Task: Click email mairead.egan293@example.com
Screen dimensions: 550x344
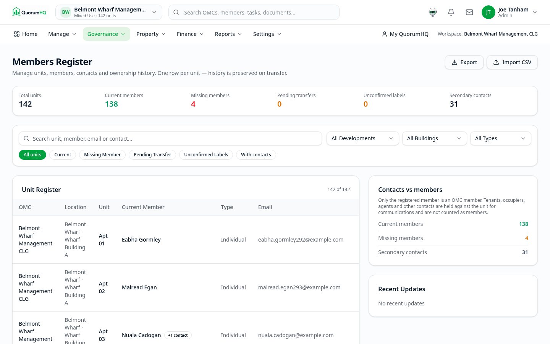Action: 299,287
